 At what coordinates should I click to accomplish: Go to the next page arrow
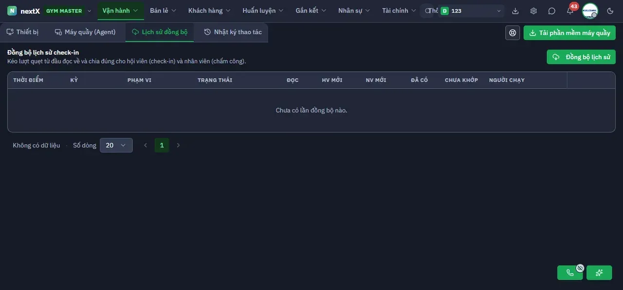[x=178, y=145]
